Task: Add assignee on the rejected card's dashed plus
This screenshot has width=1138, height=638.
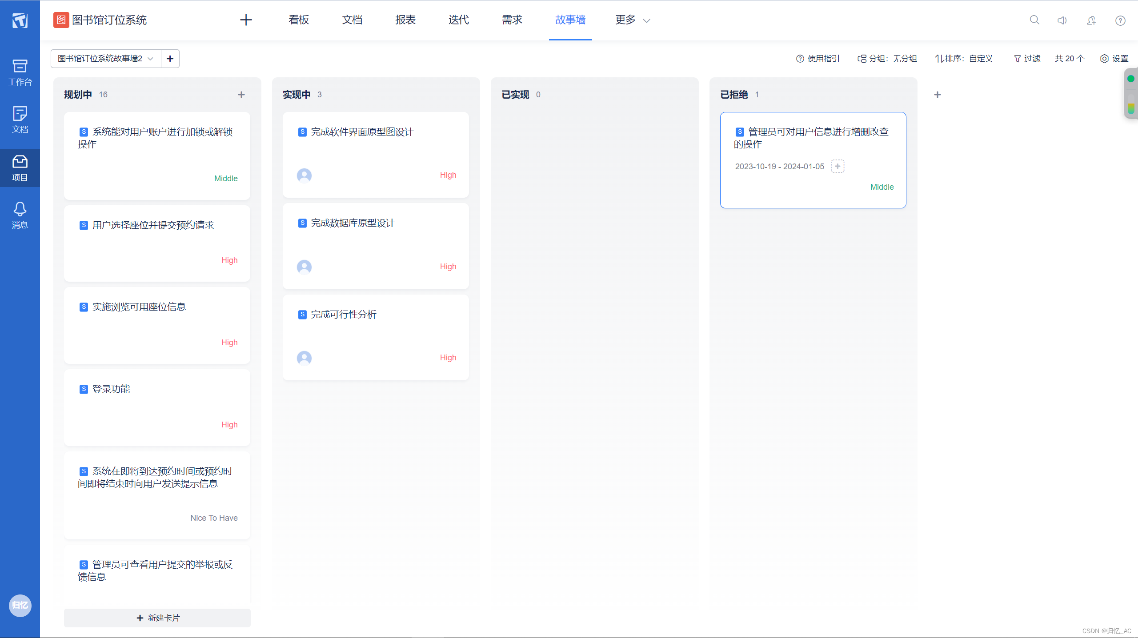Action: pos(837,166)
